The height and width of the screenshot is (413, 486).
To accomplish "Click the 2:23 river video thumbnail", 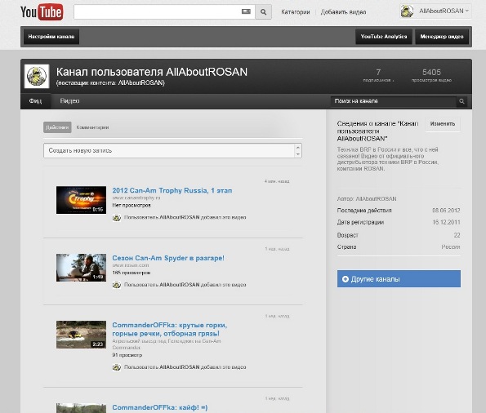I will (x=81, y=335).
